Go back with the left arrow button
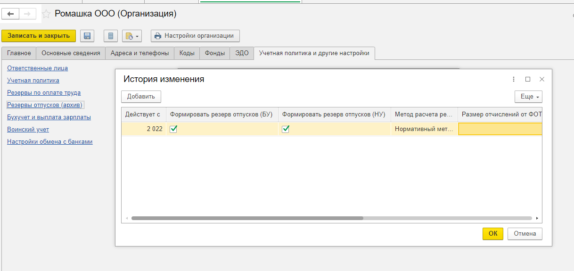 coord(10,14)
